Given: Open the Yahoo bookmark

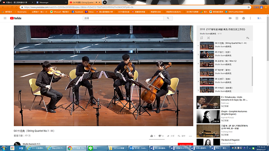Looking at the screenshot, I should (90, 12).
